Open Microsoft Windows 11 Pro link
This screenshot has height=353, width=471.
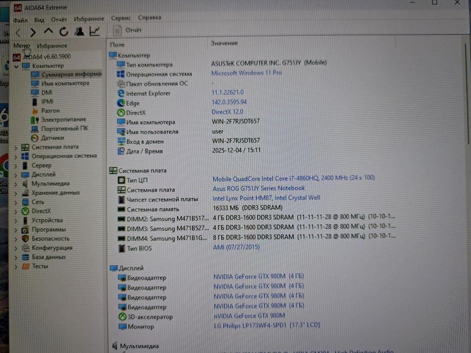(x=246, y=73)
